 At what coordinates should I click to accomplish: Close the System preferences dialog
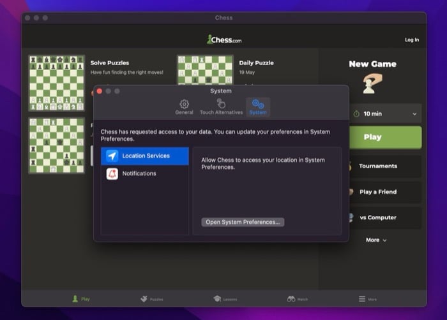(x=100, y=91)
